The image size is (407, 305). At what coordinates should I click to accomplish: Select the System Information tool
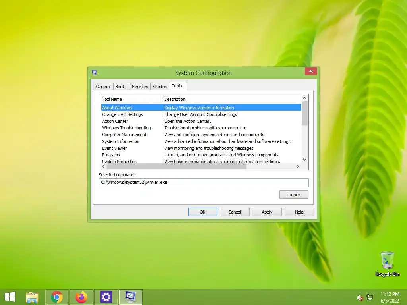coord(201,141)
